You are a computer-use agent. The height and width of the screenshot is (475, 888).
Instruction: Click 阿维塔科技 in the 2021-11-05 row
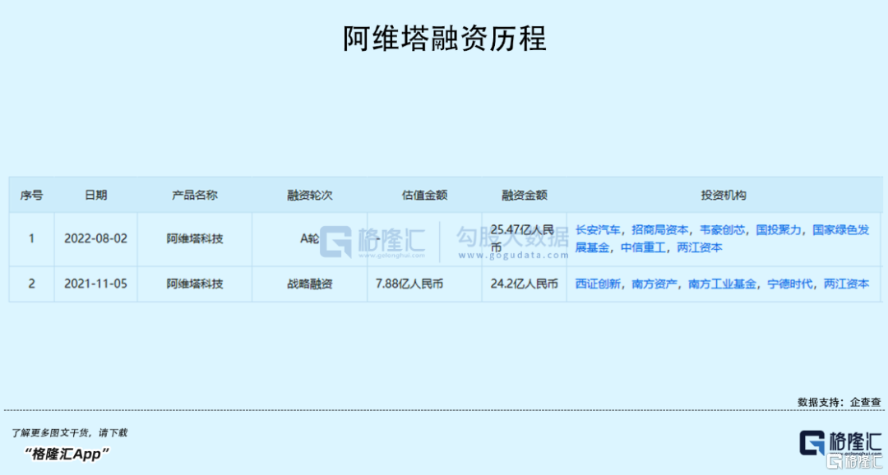[195, 284]
